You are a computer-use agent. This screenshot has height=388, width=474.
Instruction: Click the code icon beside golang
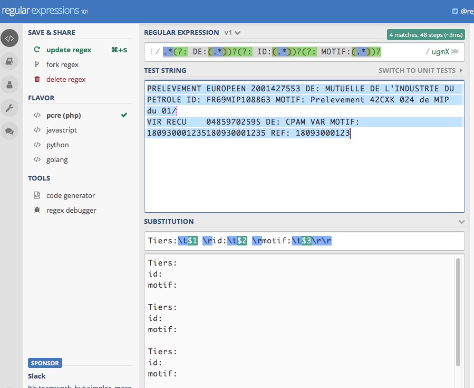(37, 159)
